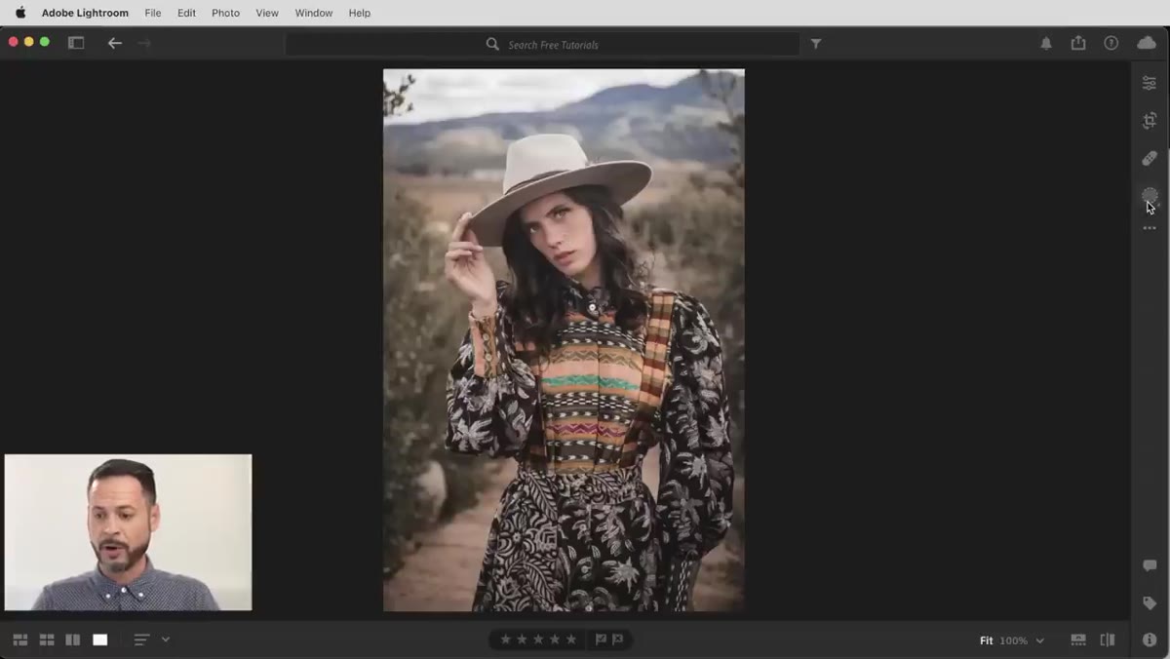Click the Share export icon

click(x=1078, y=43)
